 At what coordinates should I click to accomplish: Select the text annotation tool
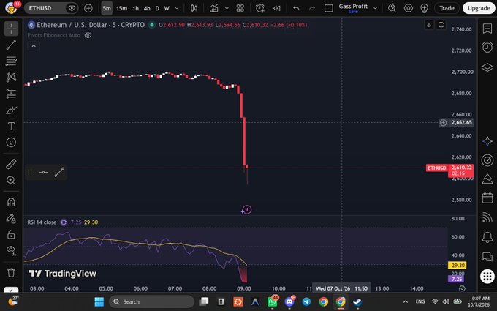tap(11, 127)
